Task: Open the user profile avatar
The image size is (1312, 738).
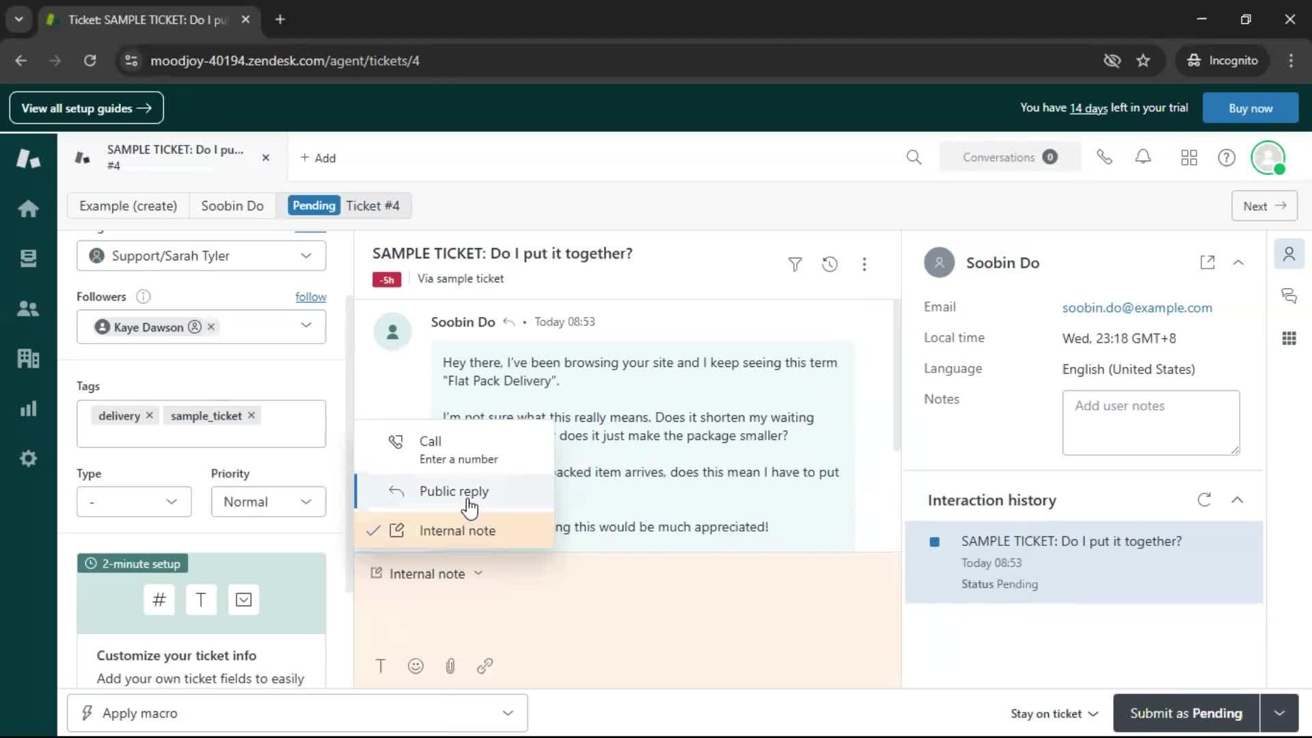Action: coord(1268,158)
